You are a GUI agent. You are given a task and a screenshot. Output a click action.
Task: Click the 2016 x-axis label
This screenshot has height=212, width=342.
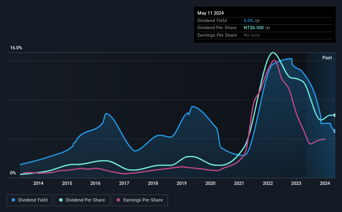coord(95,183)
